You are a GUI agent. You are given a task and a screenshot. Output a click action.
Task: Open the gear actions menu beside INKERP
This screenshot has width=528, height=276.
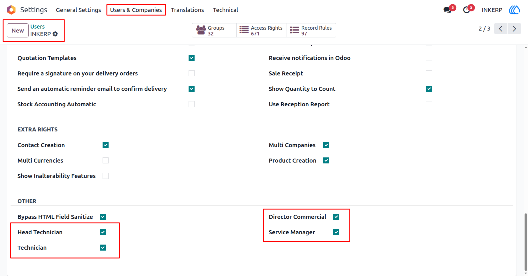(55, 34)
